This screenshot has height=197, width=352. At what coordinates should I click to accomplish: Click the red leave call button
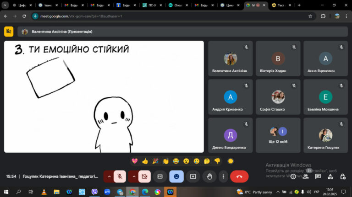tap(239, 176)
